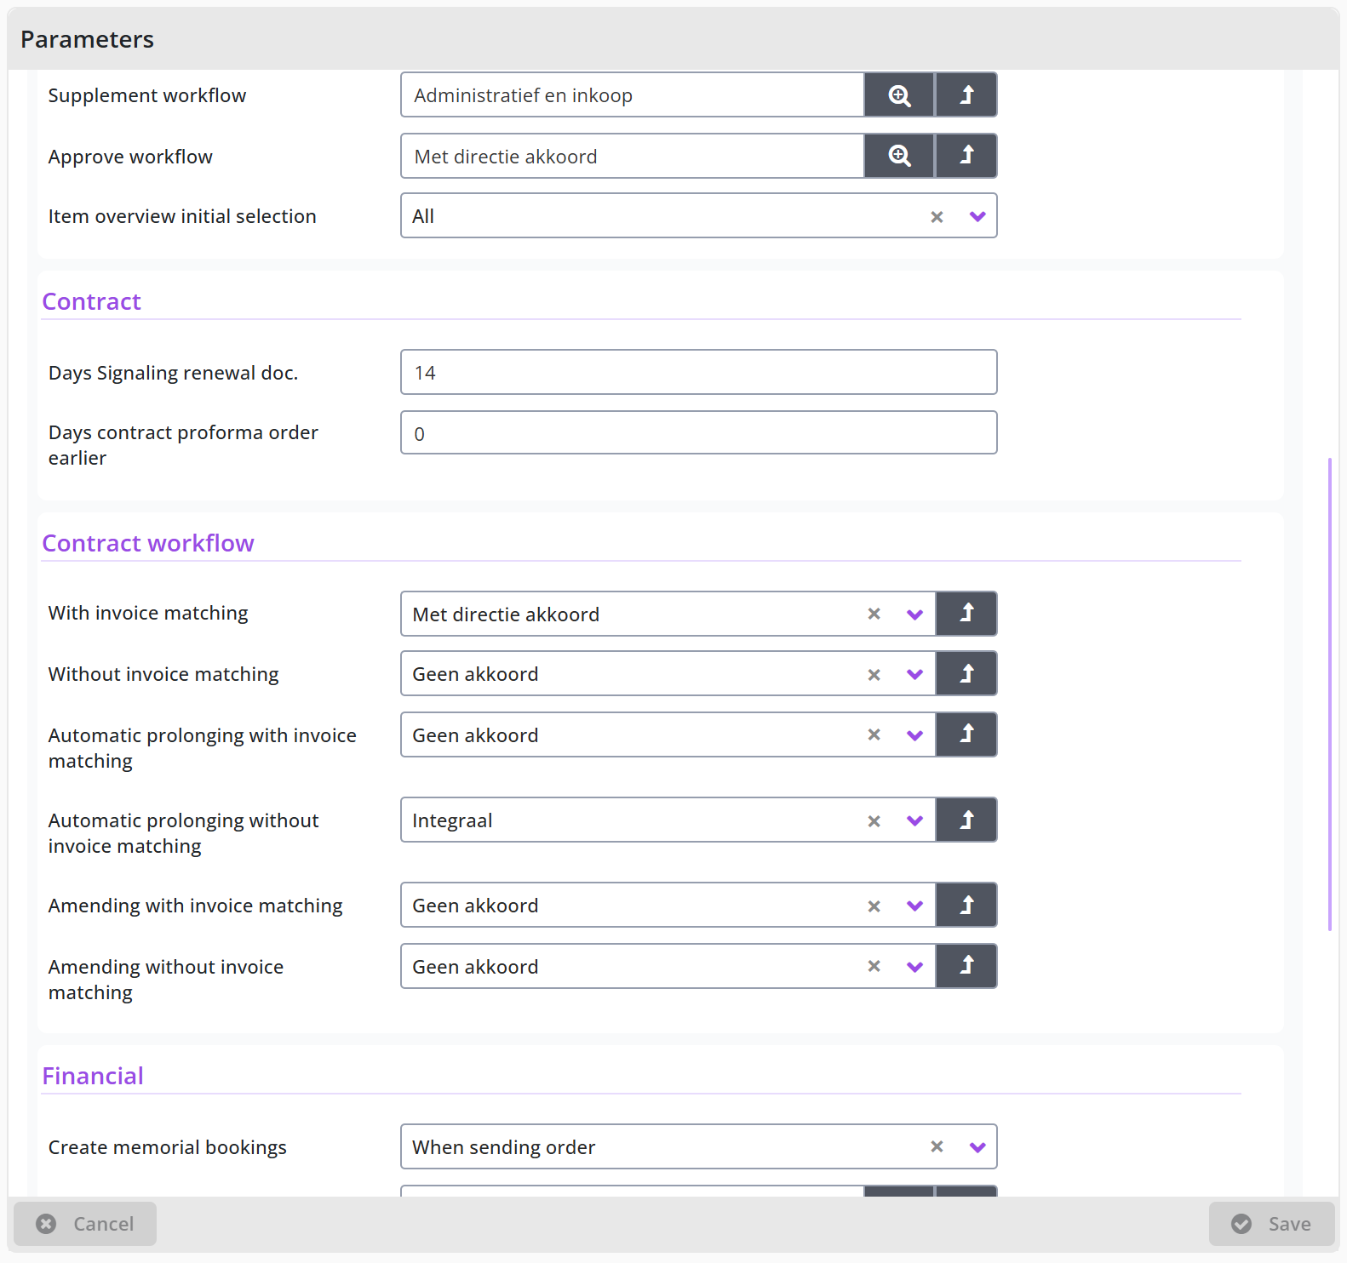
Task: Click arrow button for Automatic prolonging with invoice matching
Action: point(966,734)
